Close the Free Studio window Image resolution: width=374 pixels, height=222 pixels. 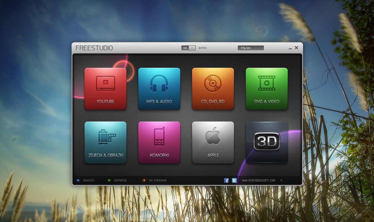click(296, 48)
